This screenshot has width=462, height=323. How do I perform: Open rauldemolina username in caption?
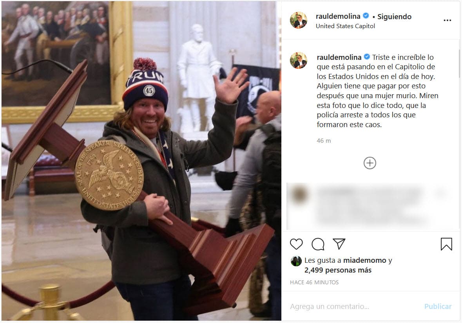[x=339, y=57]
